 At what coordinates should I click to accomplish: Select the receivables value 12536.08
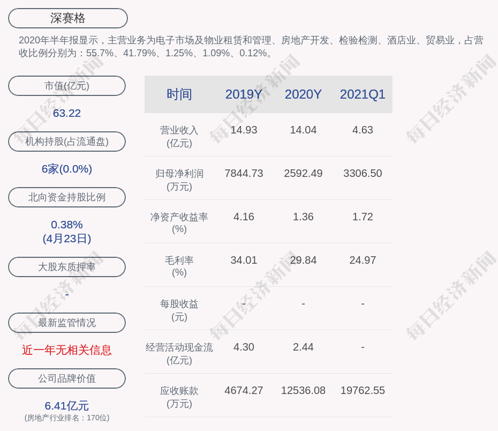pos(303,390)
